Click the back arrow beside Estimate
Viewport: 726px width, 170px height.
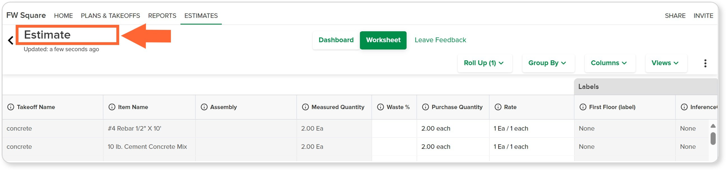11,40
